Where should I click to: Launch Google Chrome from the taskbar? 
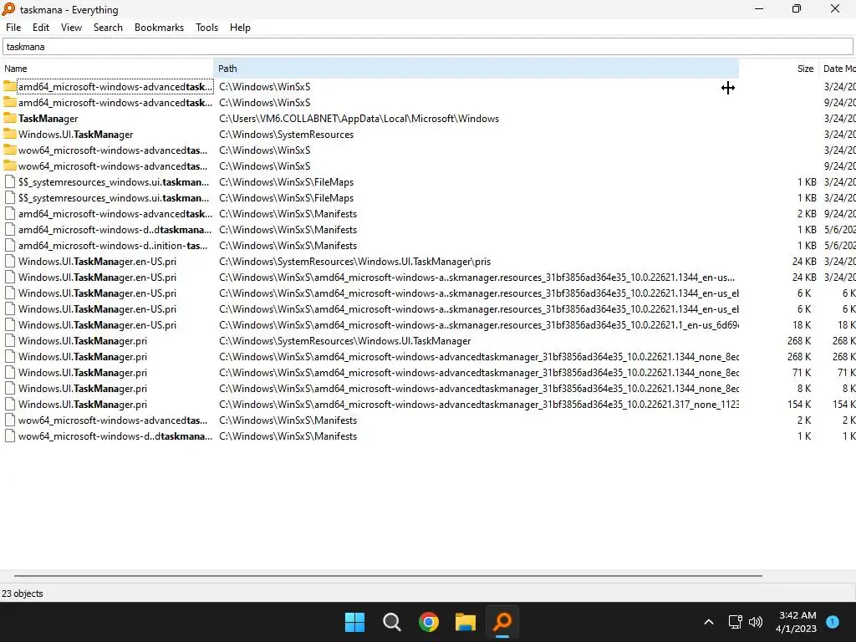pyautogui.click(x=429, y=622)
